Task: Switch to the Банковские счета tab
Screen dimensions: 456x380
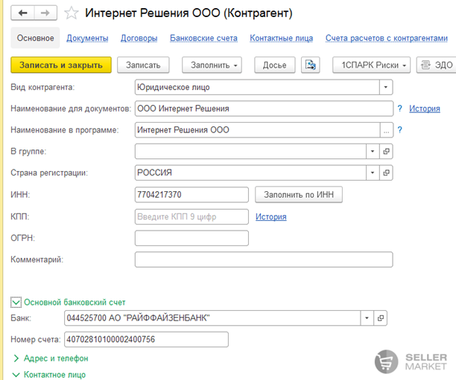Action: (203, 38)
